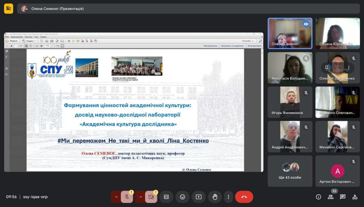Expand video settings arrow beside camera

tap(140, 197)
